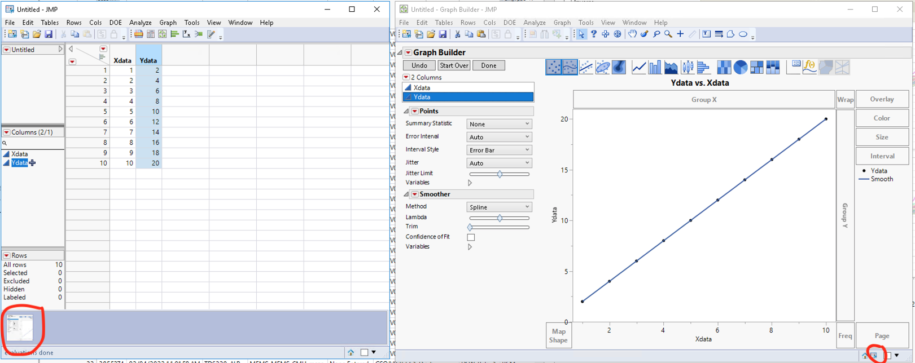Click the Open folder icon in the data table toolbar

(37, 34)
